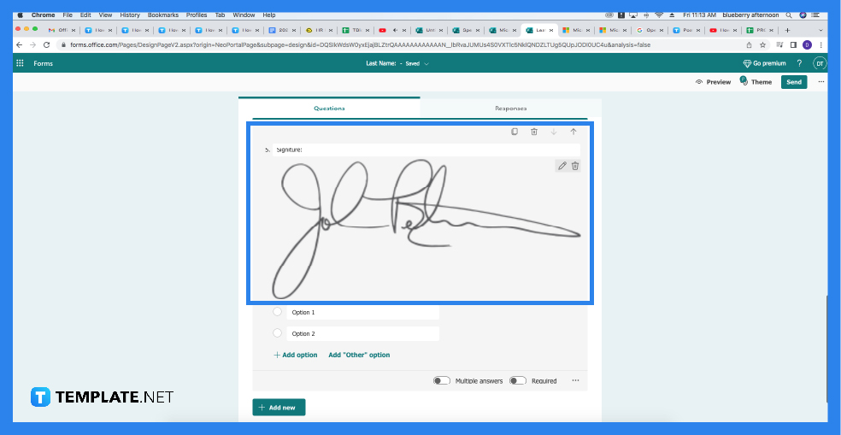Screen dimensions: 841x435
Task: Move question up with the up arrow
Action: point(573,132)
